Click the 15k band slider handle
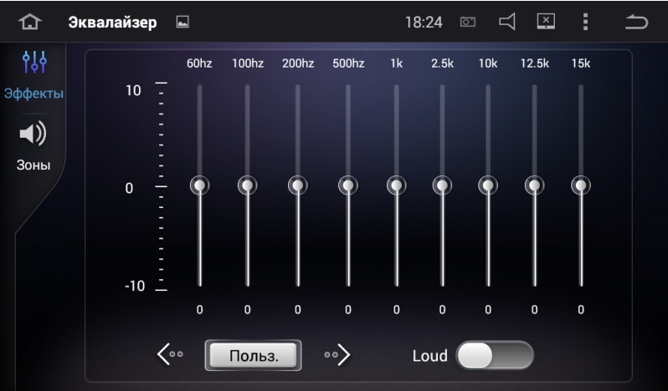This screenshot has height=391, width=668. click(x=581, y=185)
